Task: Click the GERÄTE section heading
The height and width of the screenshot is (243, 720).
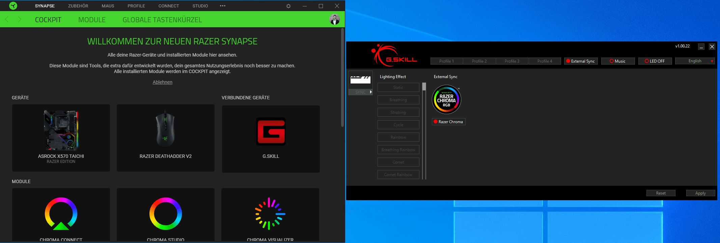Action: pyautogui.click(x=20, y=98)
